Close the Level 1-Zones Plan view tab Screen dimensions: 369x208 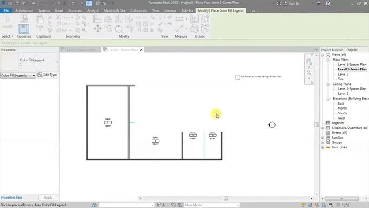point(141,50)
